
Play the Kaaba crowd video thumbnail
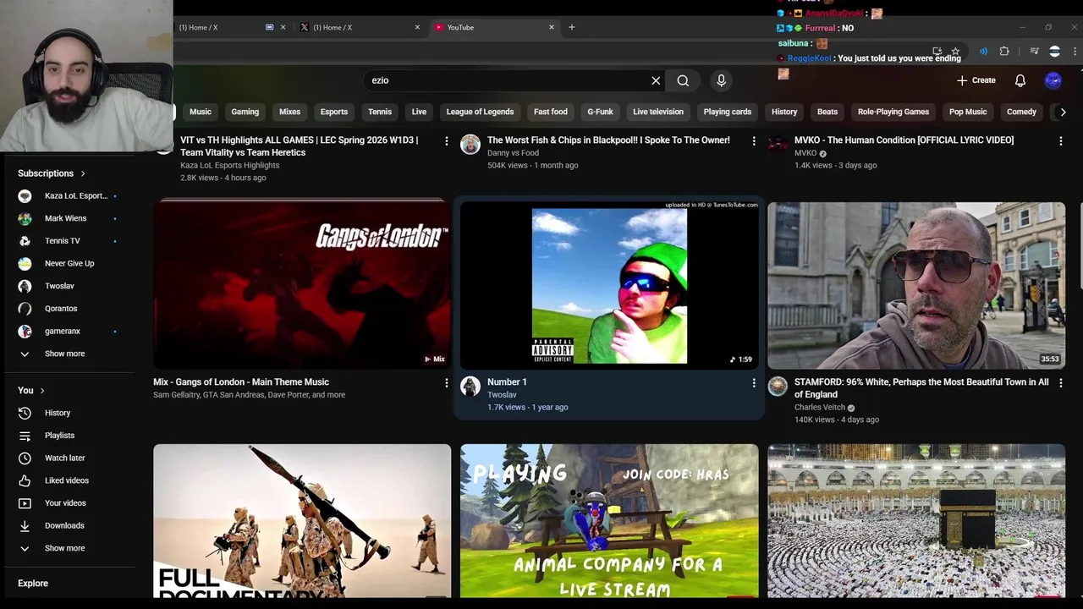pyautogui.click(x=916, y=520)
